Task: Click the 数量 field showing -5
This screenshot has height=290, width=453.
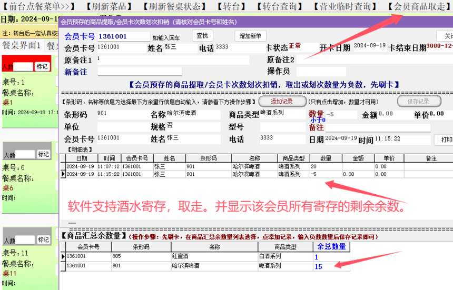Action: [340, 114]
